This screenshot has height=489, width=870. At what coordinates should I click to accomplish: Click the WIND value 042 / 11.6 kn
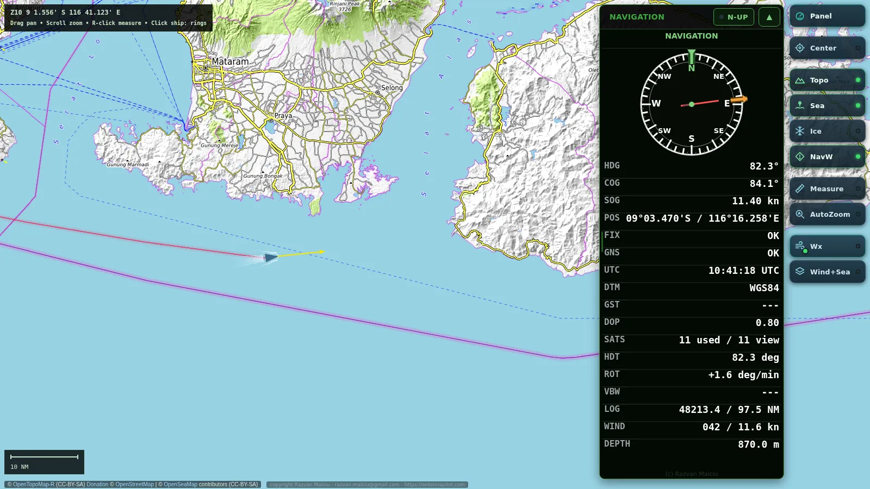tap(741, 427)
